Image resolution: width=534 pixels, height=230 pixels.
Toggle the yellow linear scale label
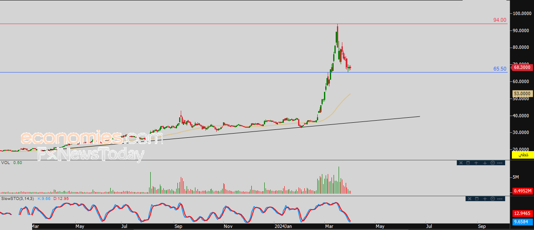(x=523, y=155)
